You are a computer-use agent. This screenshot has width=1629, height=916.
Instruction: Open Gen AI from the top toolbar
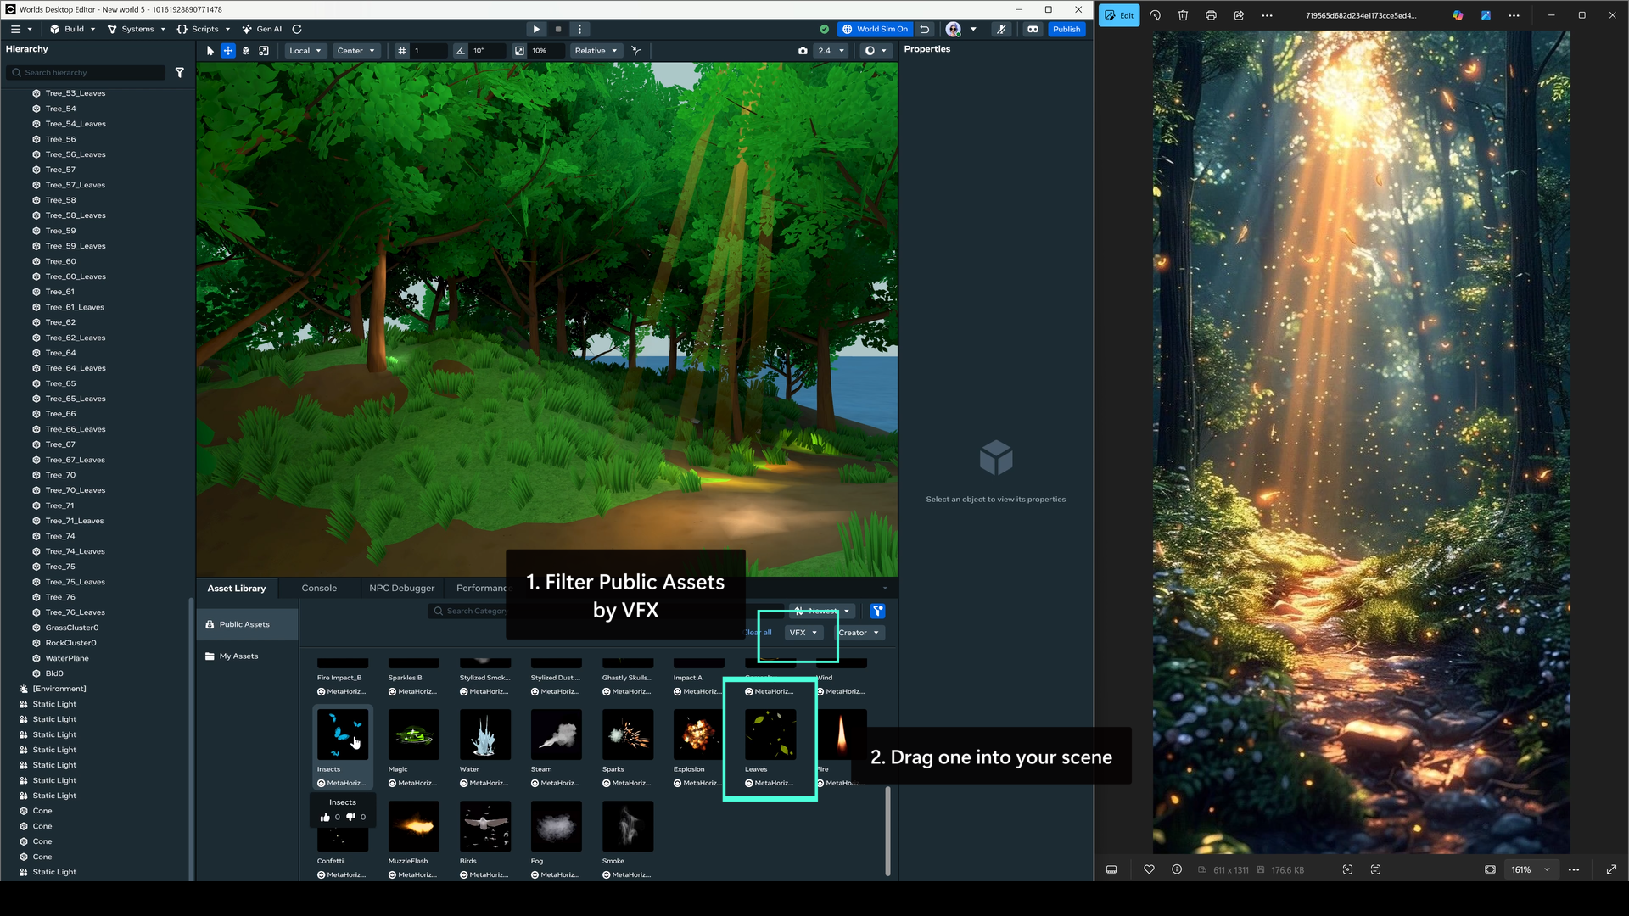pyautogui.click(x=261, y=29)
